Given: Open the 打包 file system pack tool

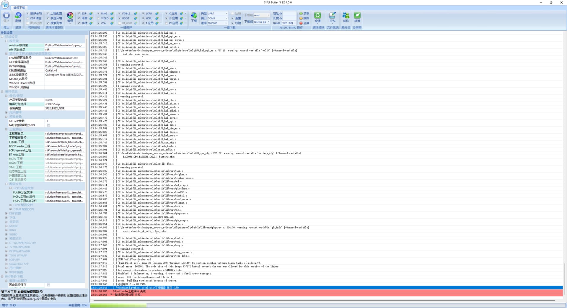Looking at the screenshot, I should pos(332,17).
